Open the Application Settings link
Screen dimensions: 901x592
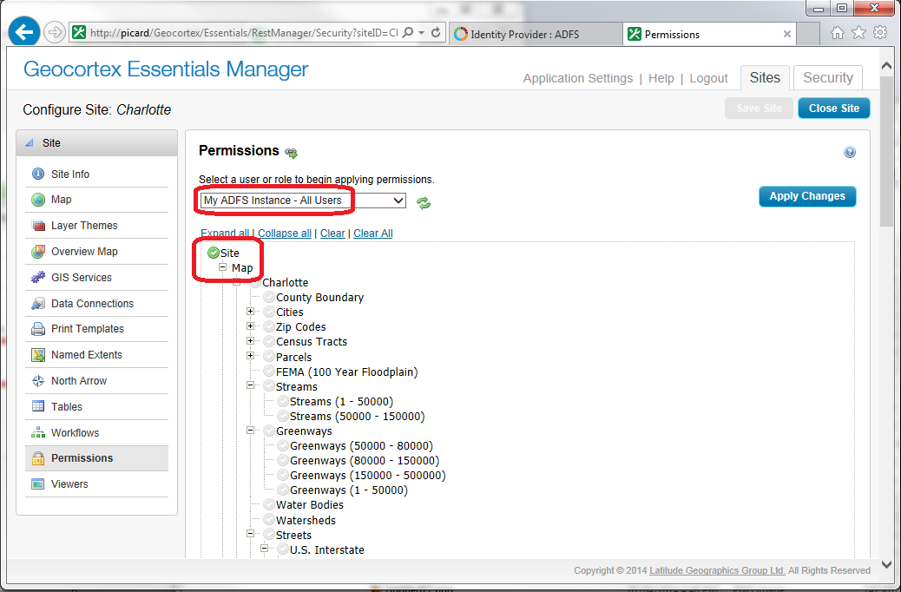pos(577,78)
